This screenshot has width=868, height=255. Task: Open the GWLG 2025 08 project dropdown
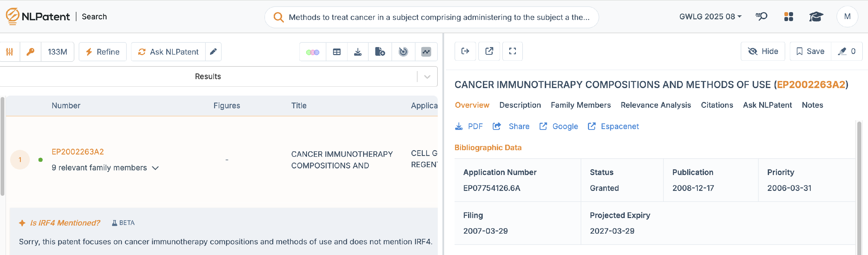tap(710, 16)
